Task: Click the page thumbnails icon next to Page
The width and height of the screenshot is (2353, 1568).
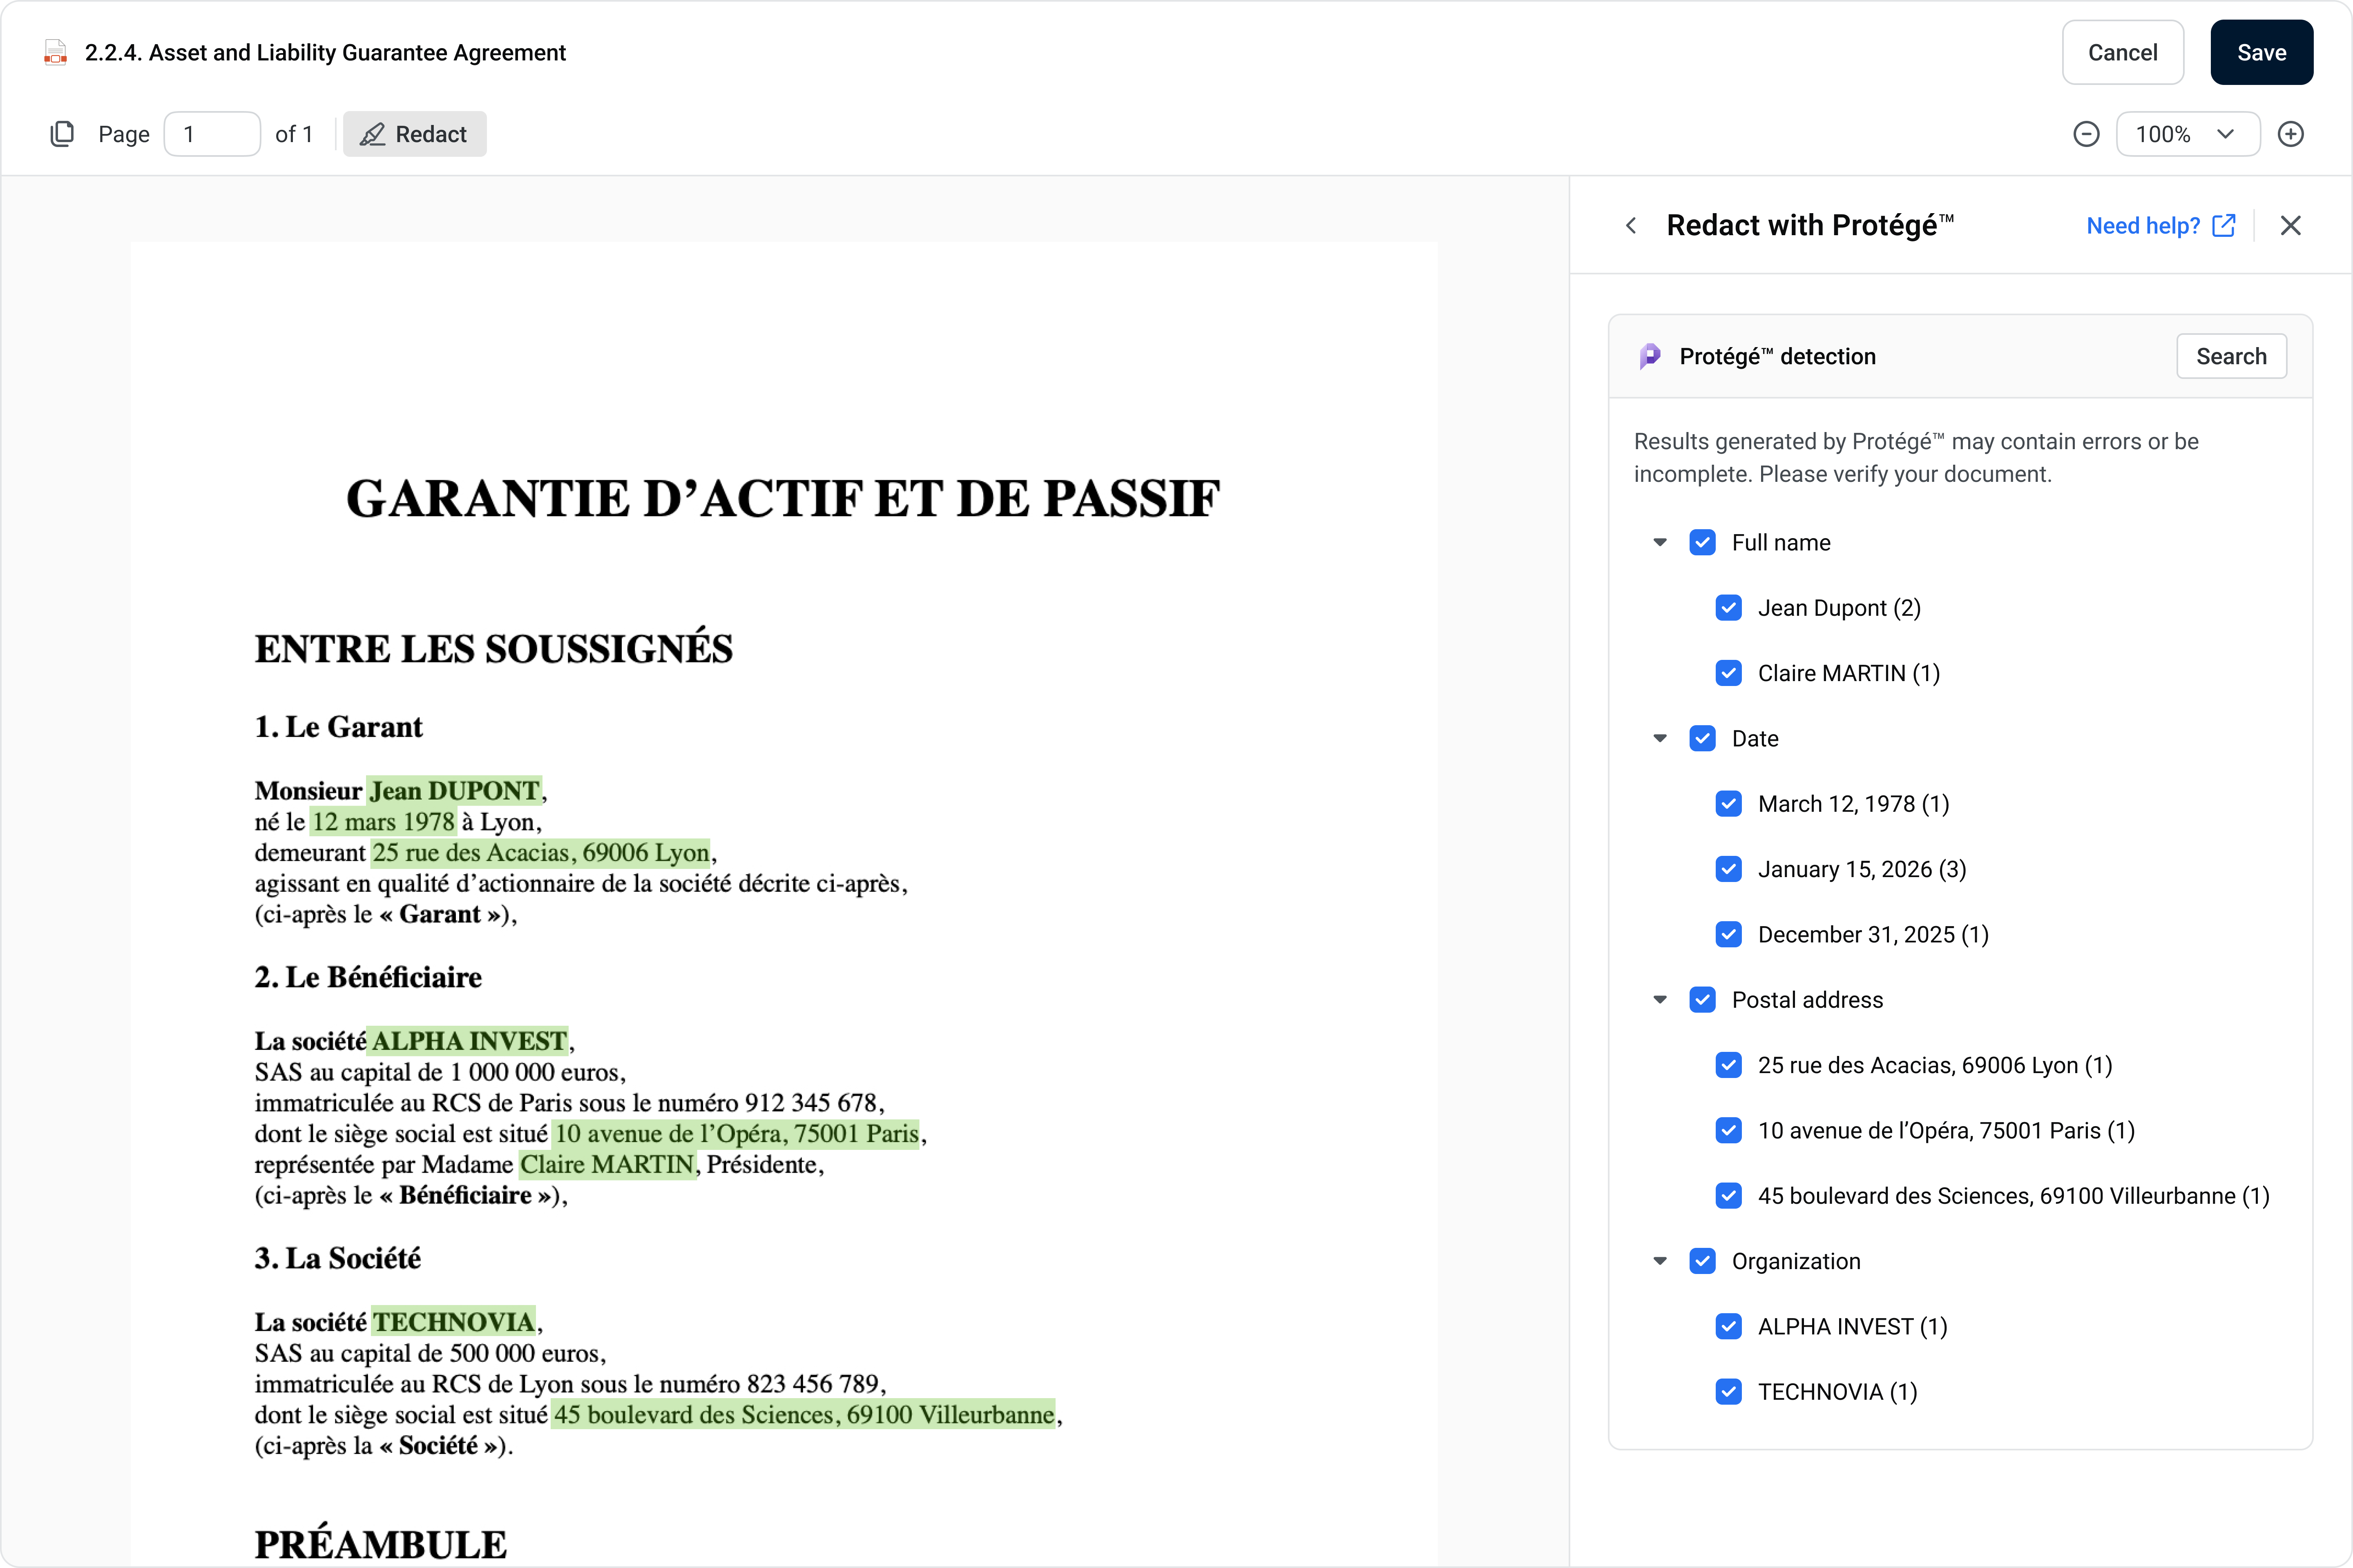Action: (62, 134)
